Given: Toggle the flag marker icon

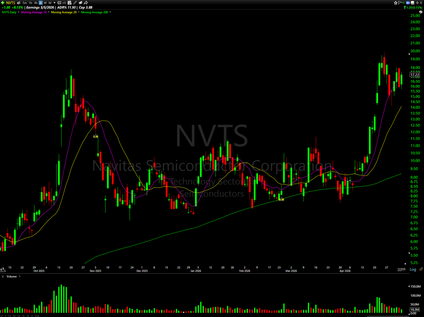Looking at the screenshot, I should click(x=400, y=3).
